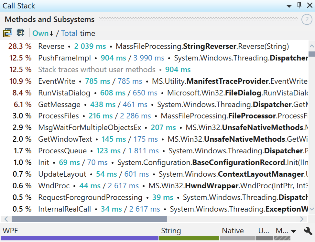Select the truncated U... subsystem label

[264, 231]
